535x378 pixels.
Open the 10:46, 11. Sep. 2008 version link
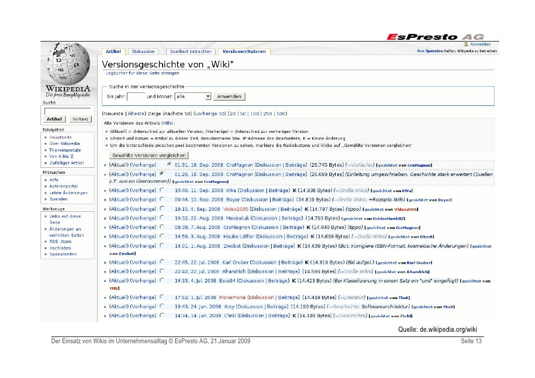coord(199,191)
